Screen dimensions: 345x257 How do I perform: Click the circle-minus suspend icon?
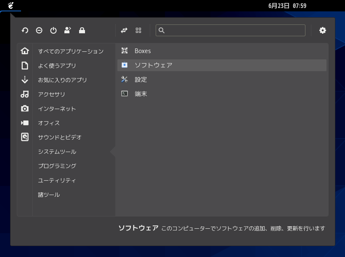click(x=39, y=30)
